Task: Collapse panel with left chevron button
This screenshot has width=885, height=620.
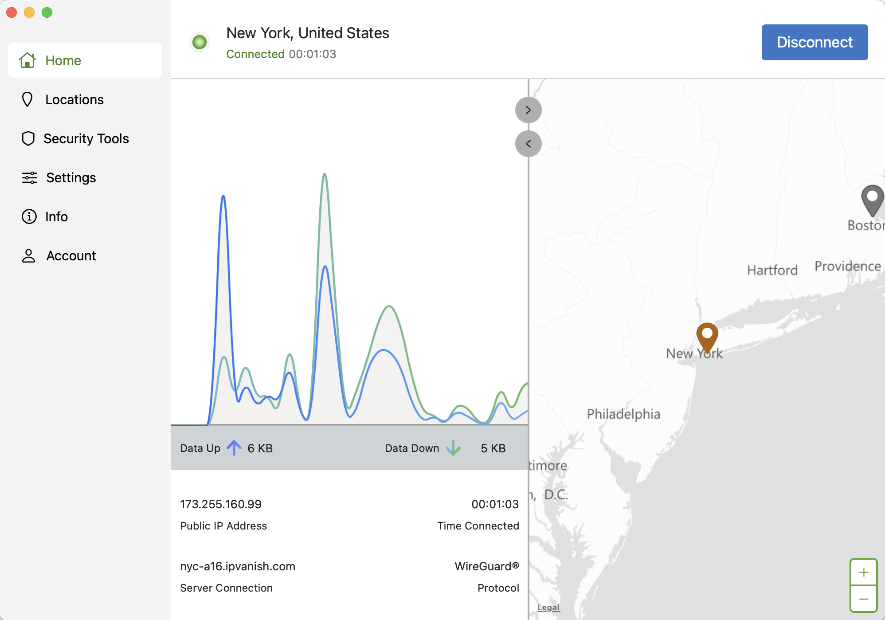Action: click(528, 144)
